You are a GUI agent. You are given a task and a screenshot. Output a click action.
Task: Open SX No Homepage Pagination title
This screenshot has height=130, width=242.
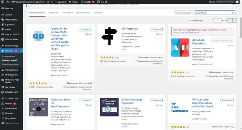(x=132, y=101)
